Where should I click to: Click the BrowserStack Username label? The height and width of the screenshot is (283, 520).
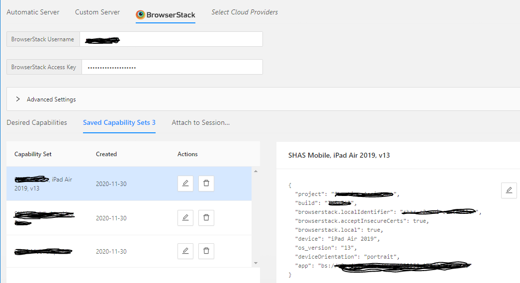[x=42, y=39]
